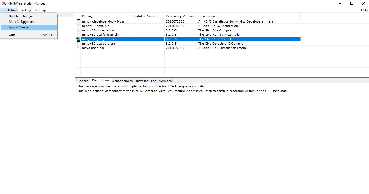This screenshot has height=194, width=369.
Task: Click the 'This package provides the MinGW implementation' text
Action: click(142, 86)
